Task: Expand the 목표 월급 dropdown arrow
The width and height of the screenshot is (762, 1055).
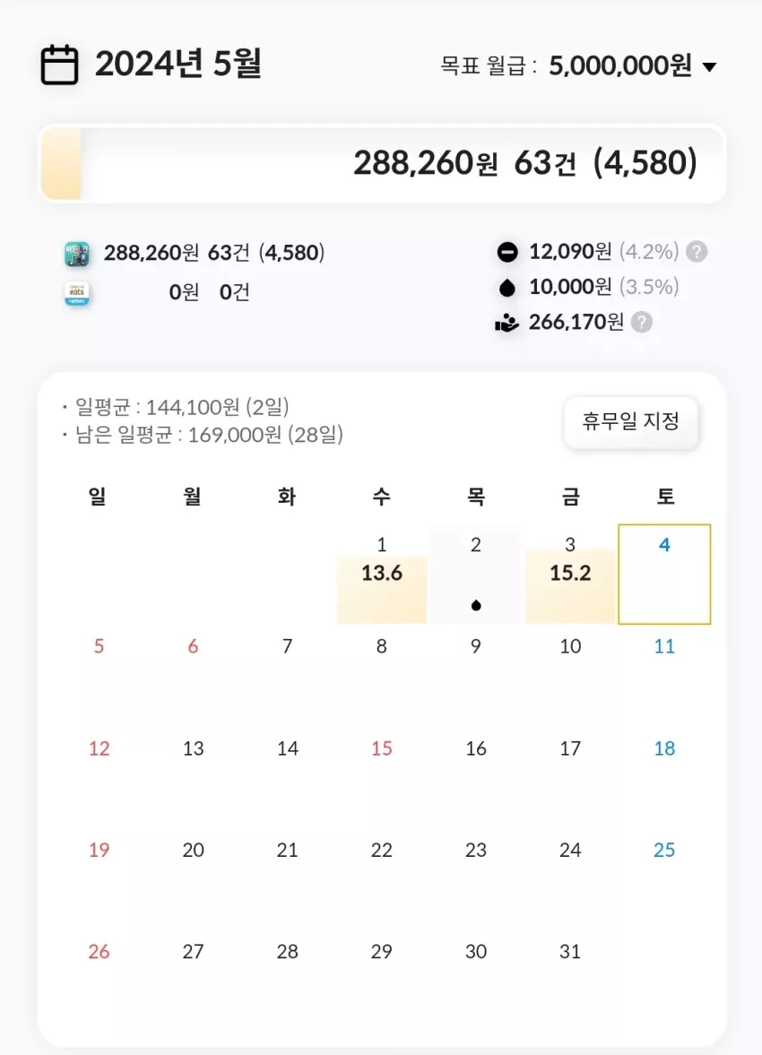Action: point(709,66)
